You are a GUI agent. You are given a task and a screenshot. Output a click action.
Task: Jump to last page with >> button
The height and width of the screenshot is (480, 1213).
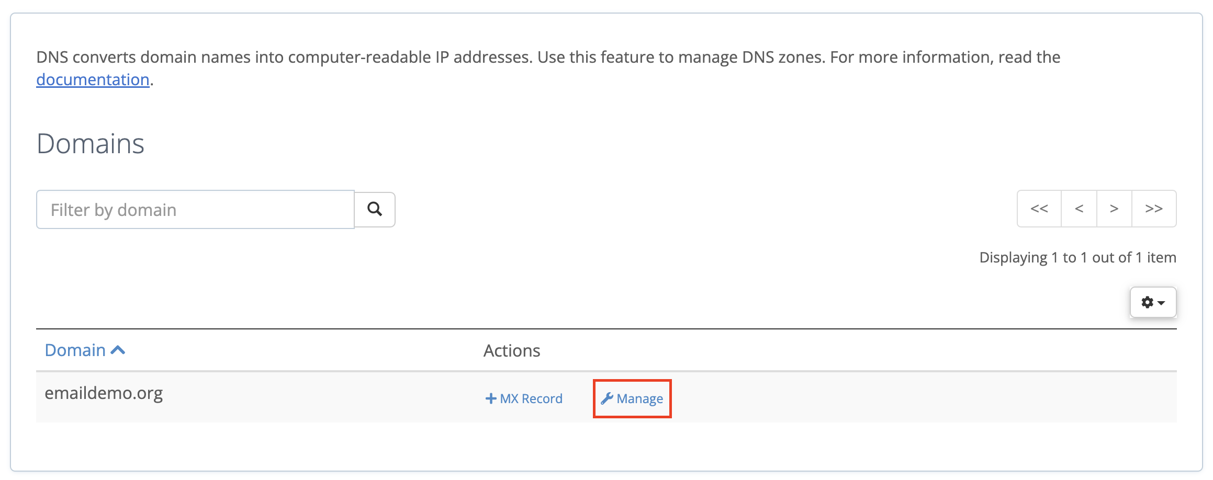[1154, 209]
